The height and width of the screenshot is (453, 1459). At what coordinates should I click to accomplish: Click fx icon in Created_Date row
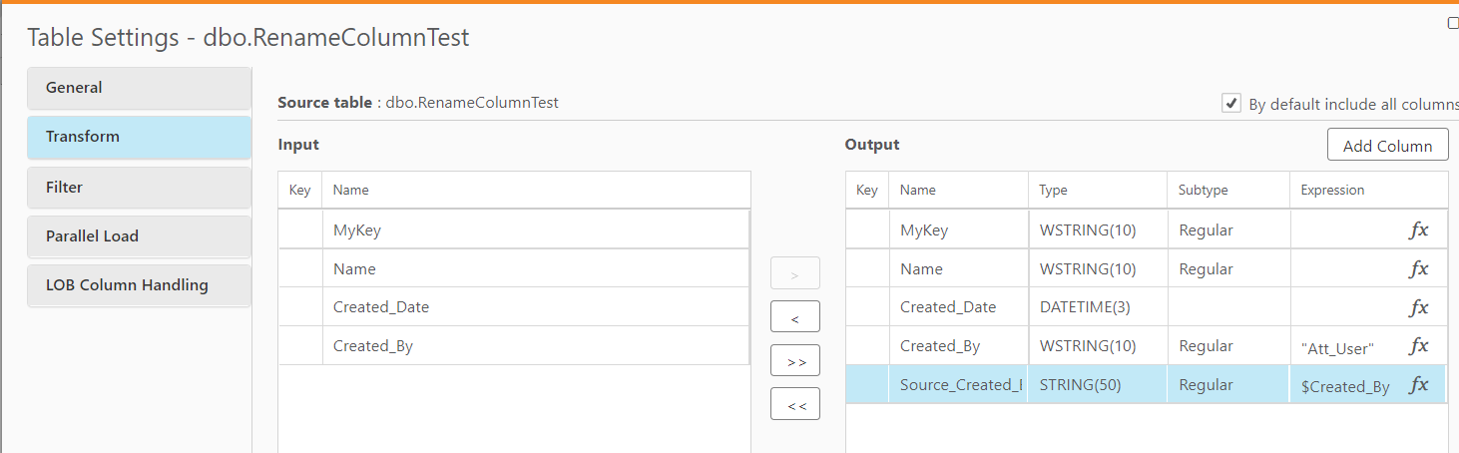(1418, 308)
